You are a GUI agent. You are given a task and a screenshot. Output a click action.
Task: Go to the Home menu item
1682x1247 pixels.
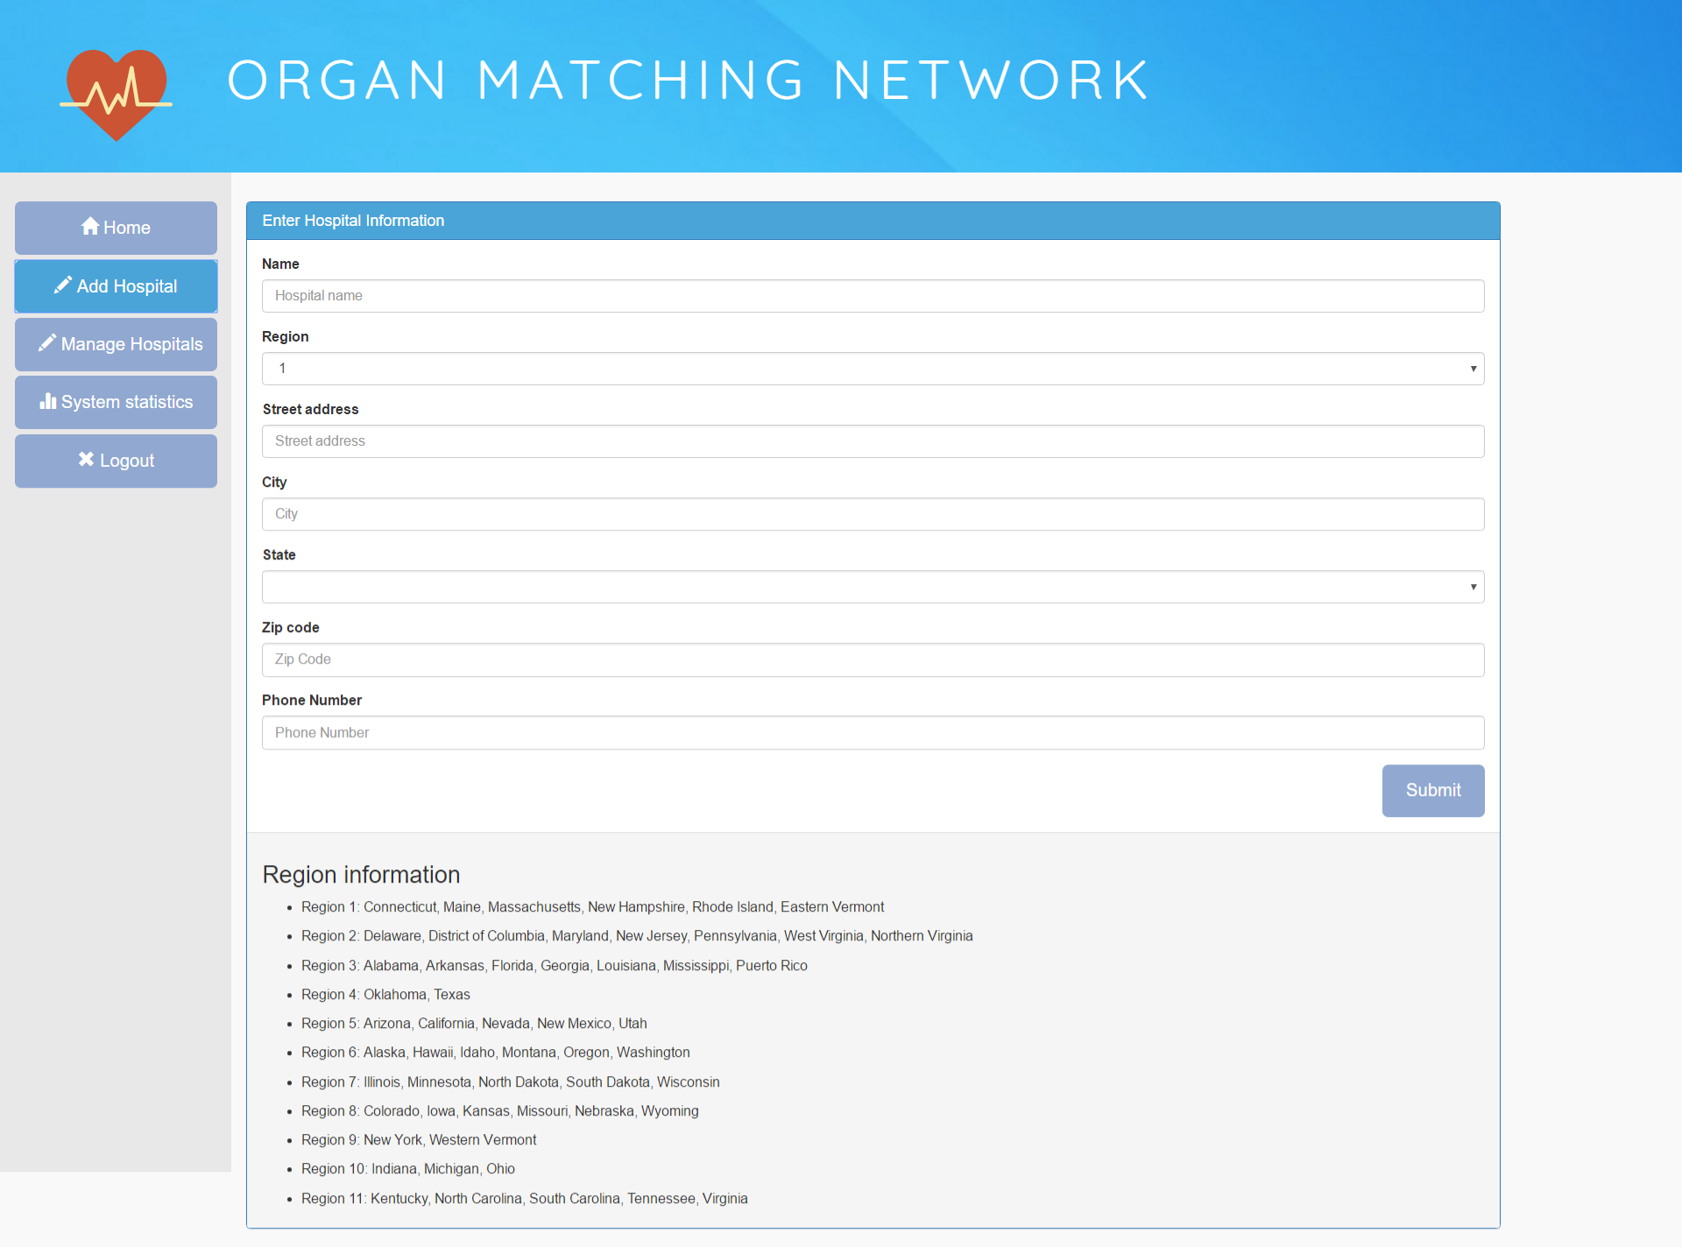point(116,228)
